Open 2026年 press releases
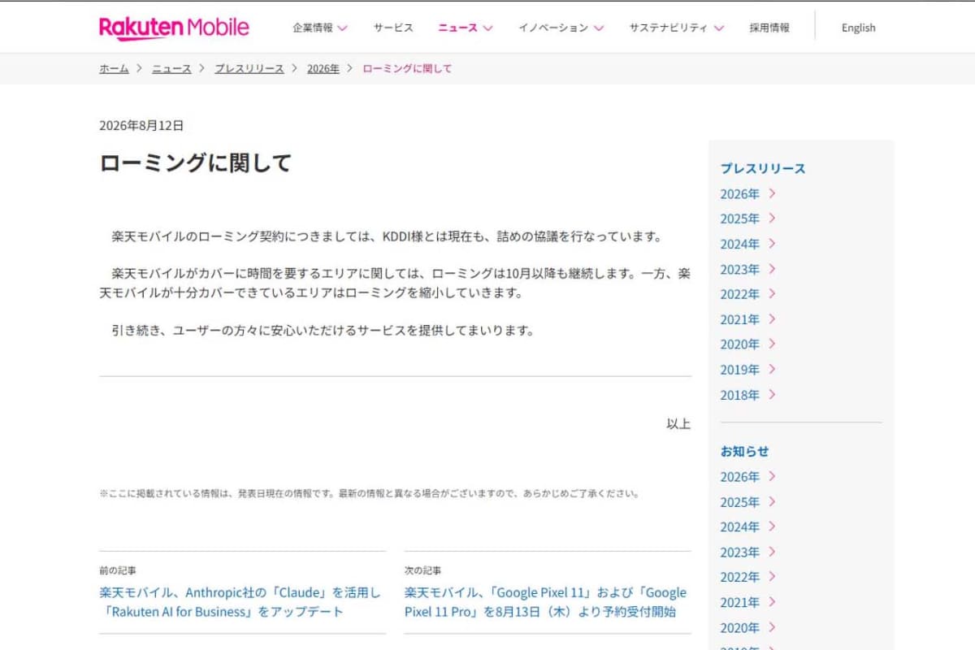The height and width of the screenshot is (650, 975). click(x=748, y=194)
